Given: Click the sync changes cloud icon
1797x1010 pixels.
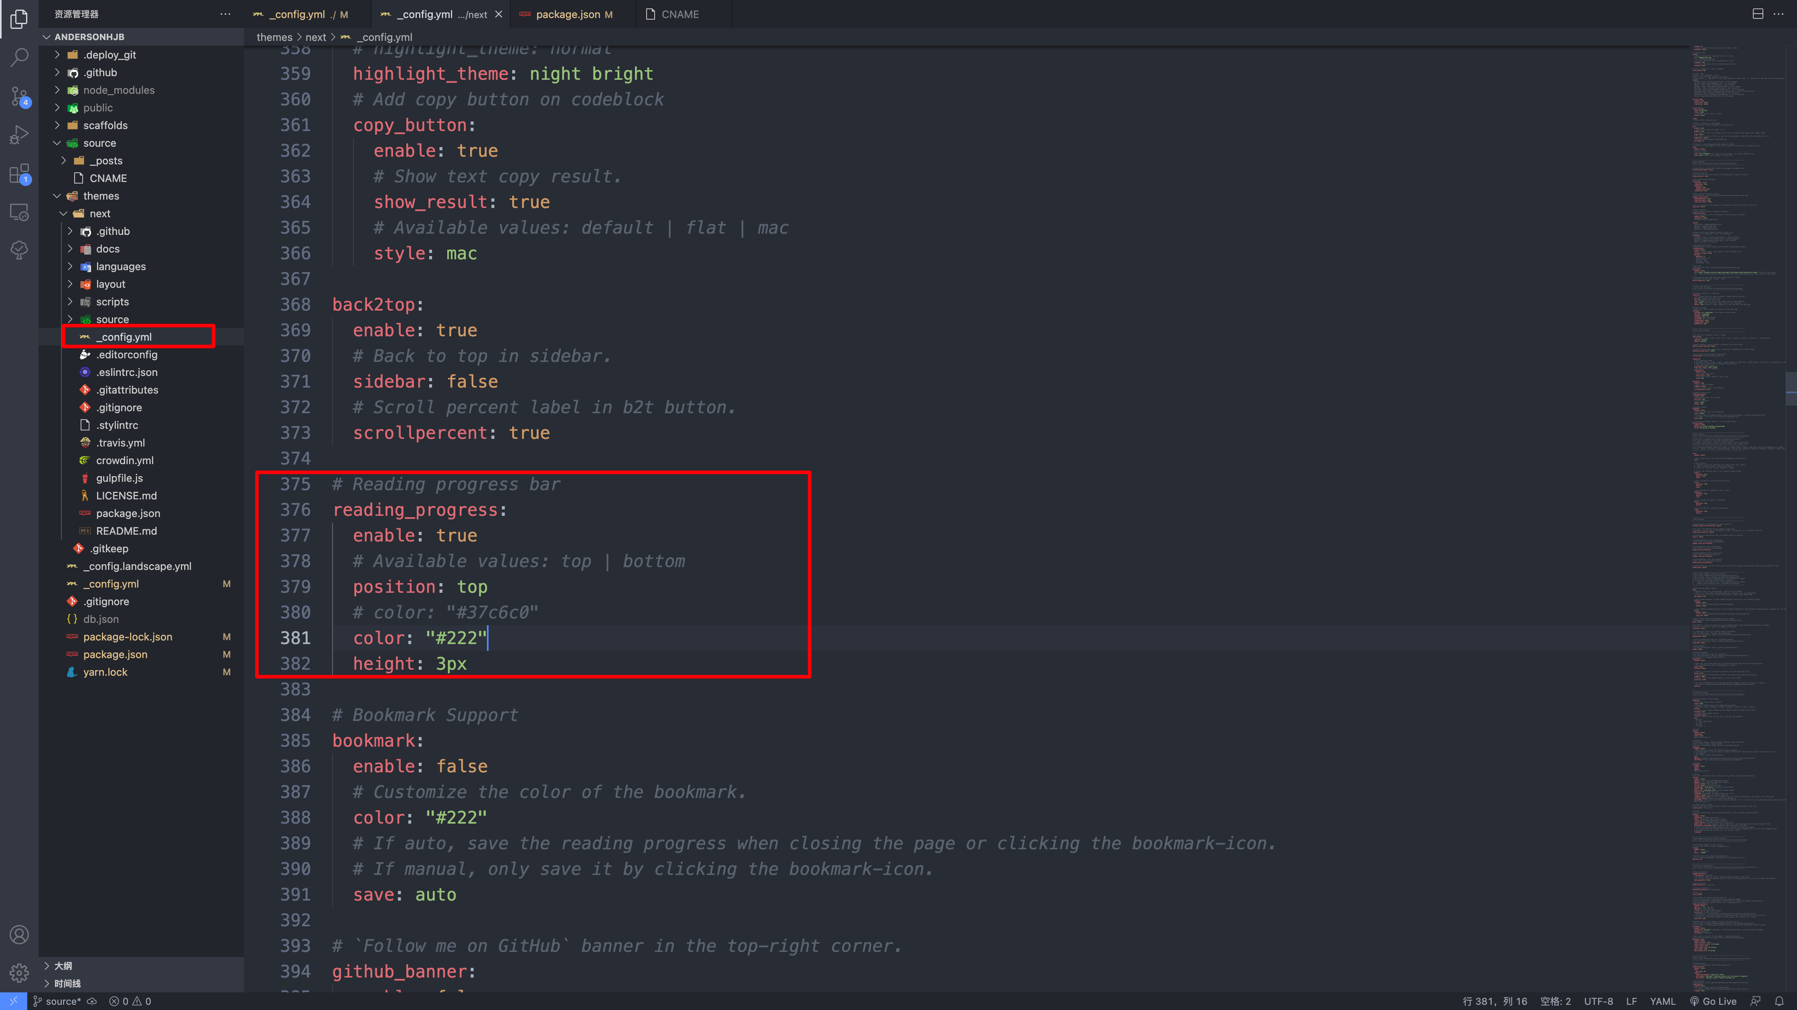Looking at the screenshot, I should tap(91, 1001).
